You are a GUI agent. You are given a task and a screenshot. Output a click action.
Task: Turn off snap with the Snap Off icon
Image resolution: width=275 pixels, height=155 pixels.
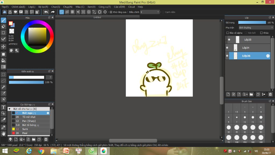coord(61,12)
